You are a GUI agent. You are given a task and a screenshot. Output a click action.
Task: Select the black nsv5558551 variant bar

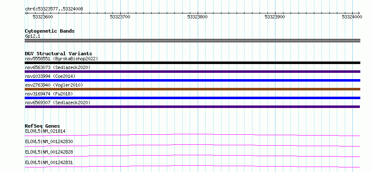tap(192, 63)
